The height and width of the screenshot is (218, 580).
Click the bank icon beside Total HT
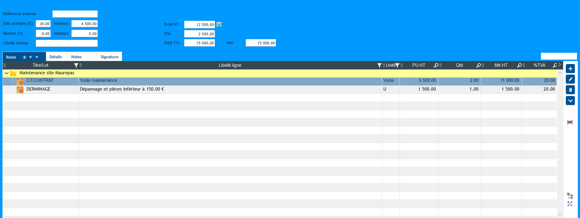pyautogui.click(x=219, y=24)
